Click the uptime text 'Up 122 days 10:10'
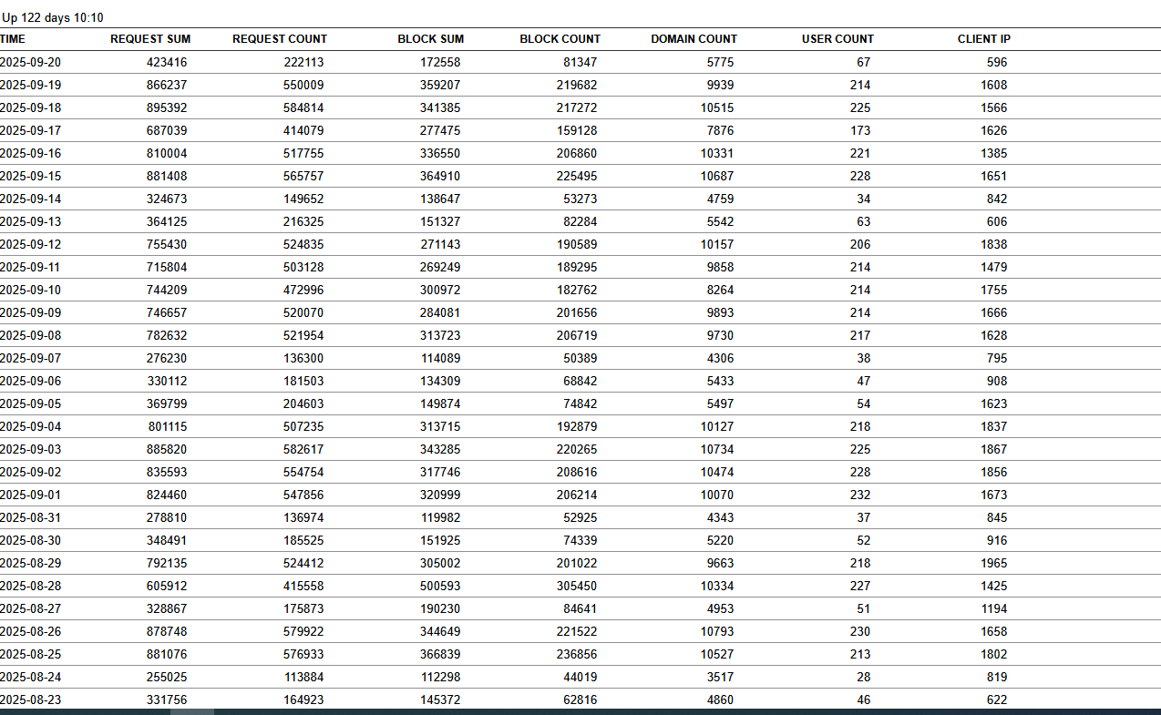Viewport: 1161px width, 715px height. pos(53,17)
